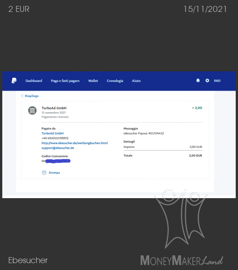
Task: Click the Pagato da heading
Action: (x=49, y=129)
